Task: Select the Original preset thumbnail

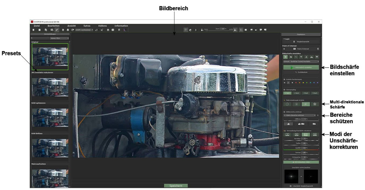Action: click(x=50, y=57)
